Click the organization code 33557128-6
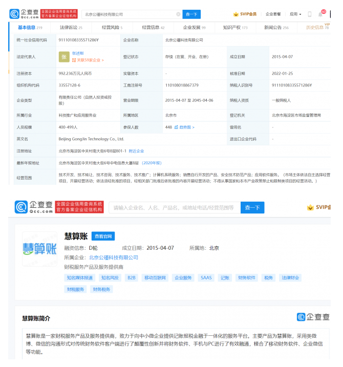Screen dimensions: 343x367 pos(69,85)
